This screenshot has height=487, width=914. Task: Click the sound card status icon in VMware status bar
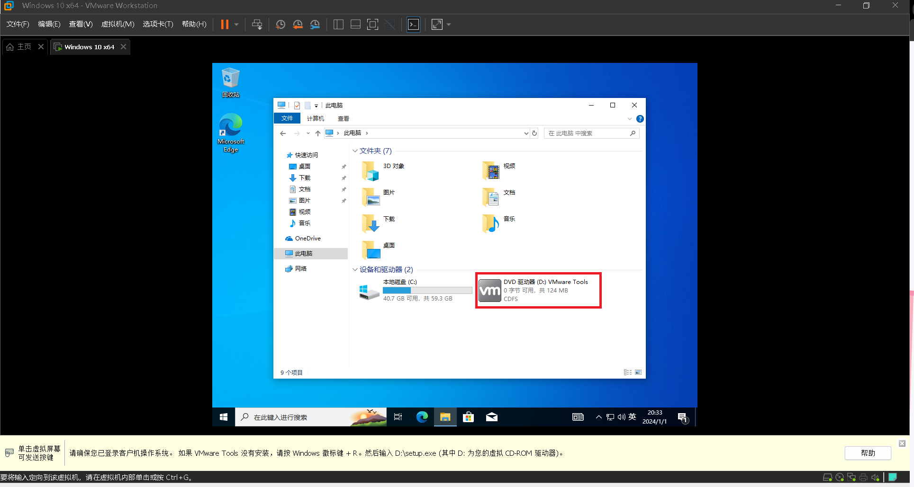point(875,477)
